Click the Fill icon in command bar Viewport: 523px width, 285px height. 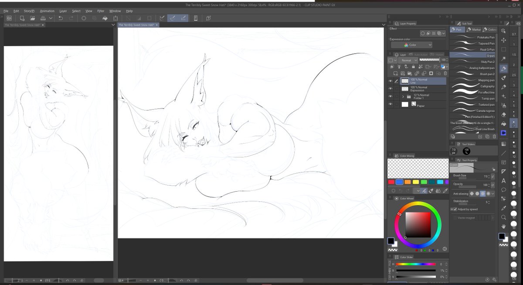tap(105, 18)
